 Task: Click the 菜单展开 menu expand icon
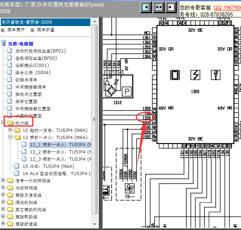pyautogui.click(x=3, y=30)
